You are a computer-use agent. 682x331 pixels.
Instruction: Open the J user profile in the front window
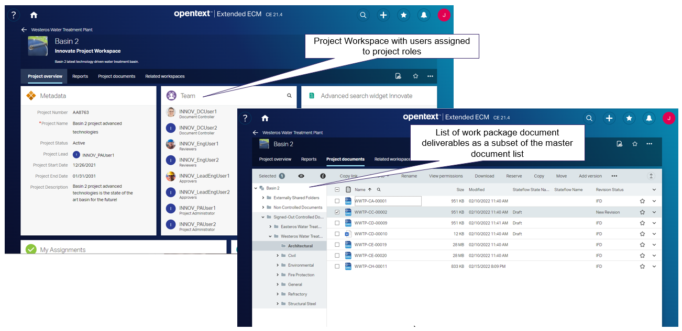(x=669, y=118)
